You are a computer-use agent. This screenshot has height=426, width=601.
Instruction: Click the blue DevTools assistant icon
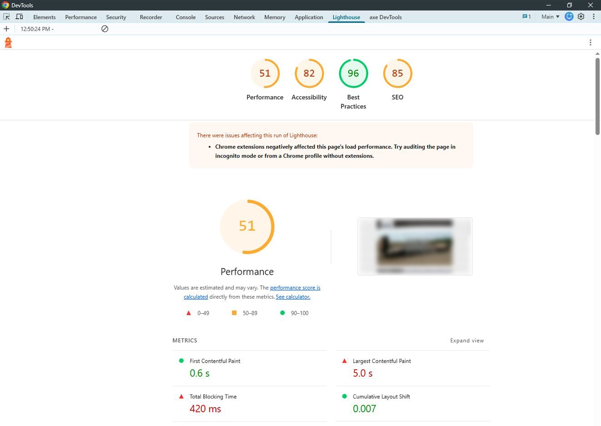pyautogui.click(x=569, y=17)
